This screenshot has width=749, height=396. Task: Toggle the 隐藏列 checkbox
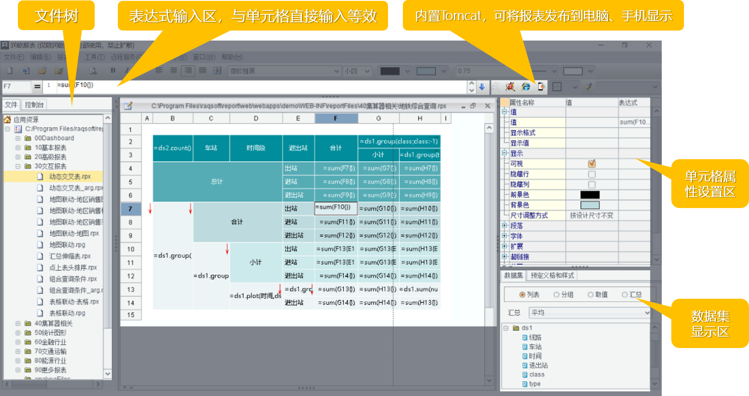click(592, 184)
